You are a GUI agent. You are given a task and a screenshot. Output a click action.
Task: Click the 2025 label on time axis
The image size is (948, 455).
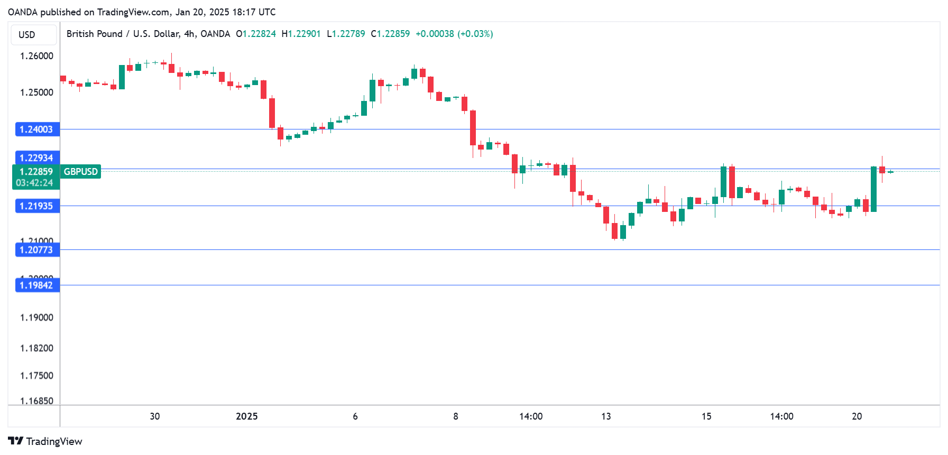tap(246, 416)
